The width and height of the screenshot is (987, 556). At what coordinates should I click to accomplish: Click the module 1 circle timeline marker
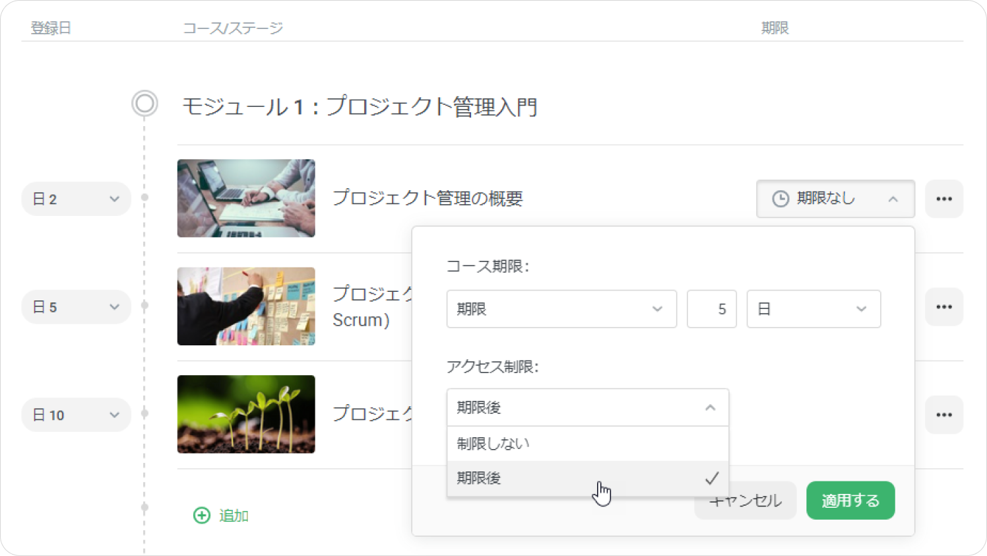pyautogui.click(x=144, y=104)
